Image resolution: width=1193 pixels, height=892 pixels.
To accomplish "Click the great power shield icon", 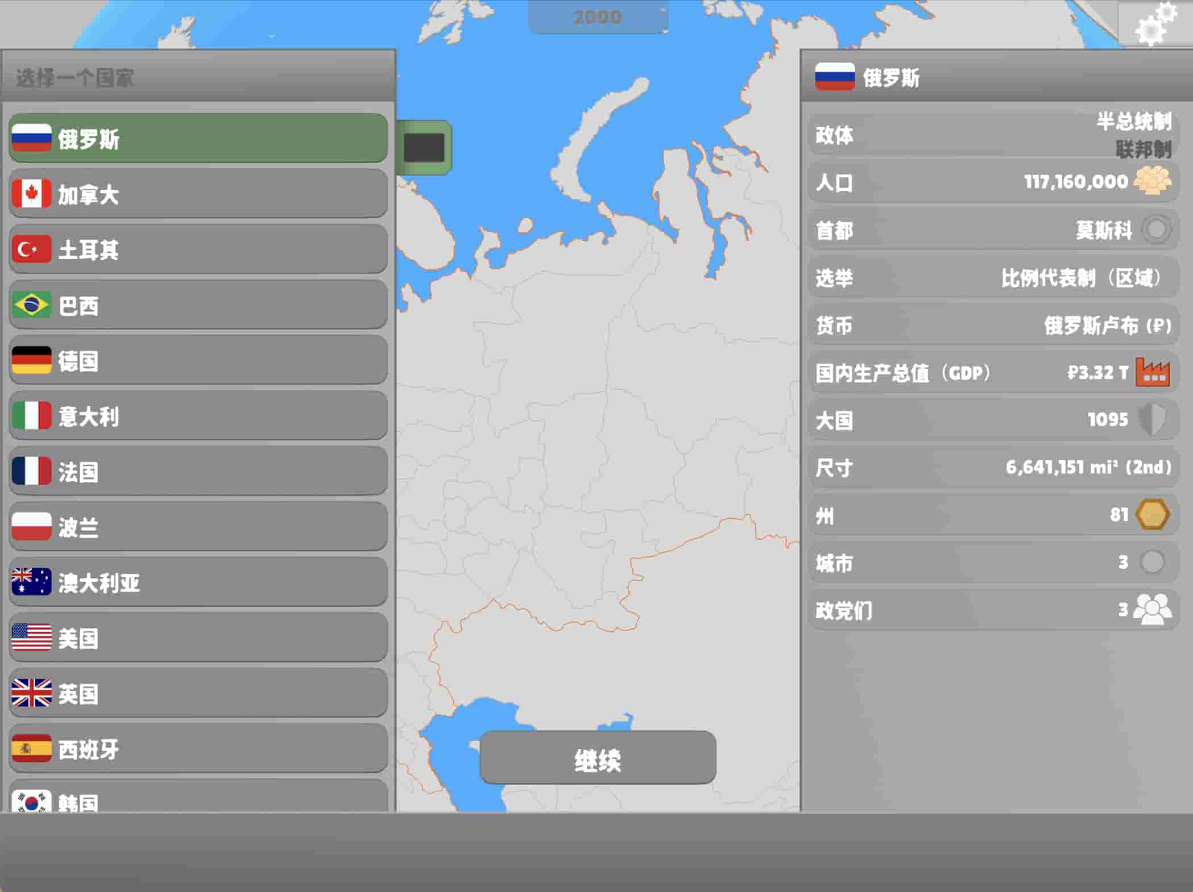I will (1152, 420).
